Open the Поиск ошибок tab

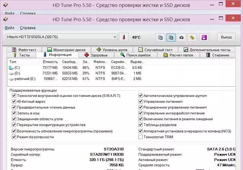[136, 55]
